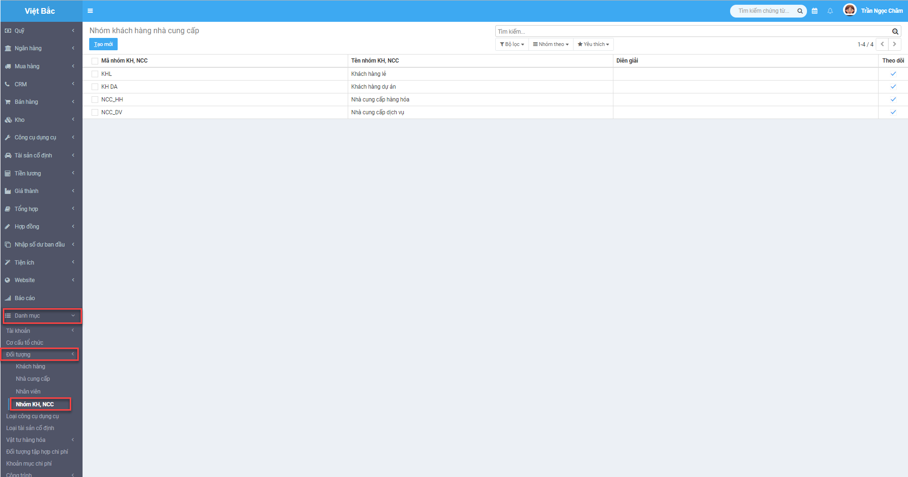Image resolution: width=908 pixels, height=477 pixels.
Task: Open Loại công cụ dụng cụ item
Action: coord(32,416)
